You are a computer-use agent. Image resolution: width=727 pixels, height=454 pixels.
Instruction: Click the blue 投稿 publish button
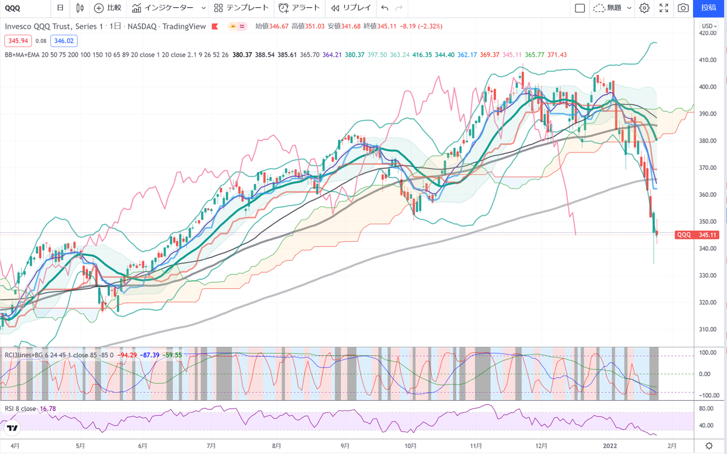(709, 8)
